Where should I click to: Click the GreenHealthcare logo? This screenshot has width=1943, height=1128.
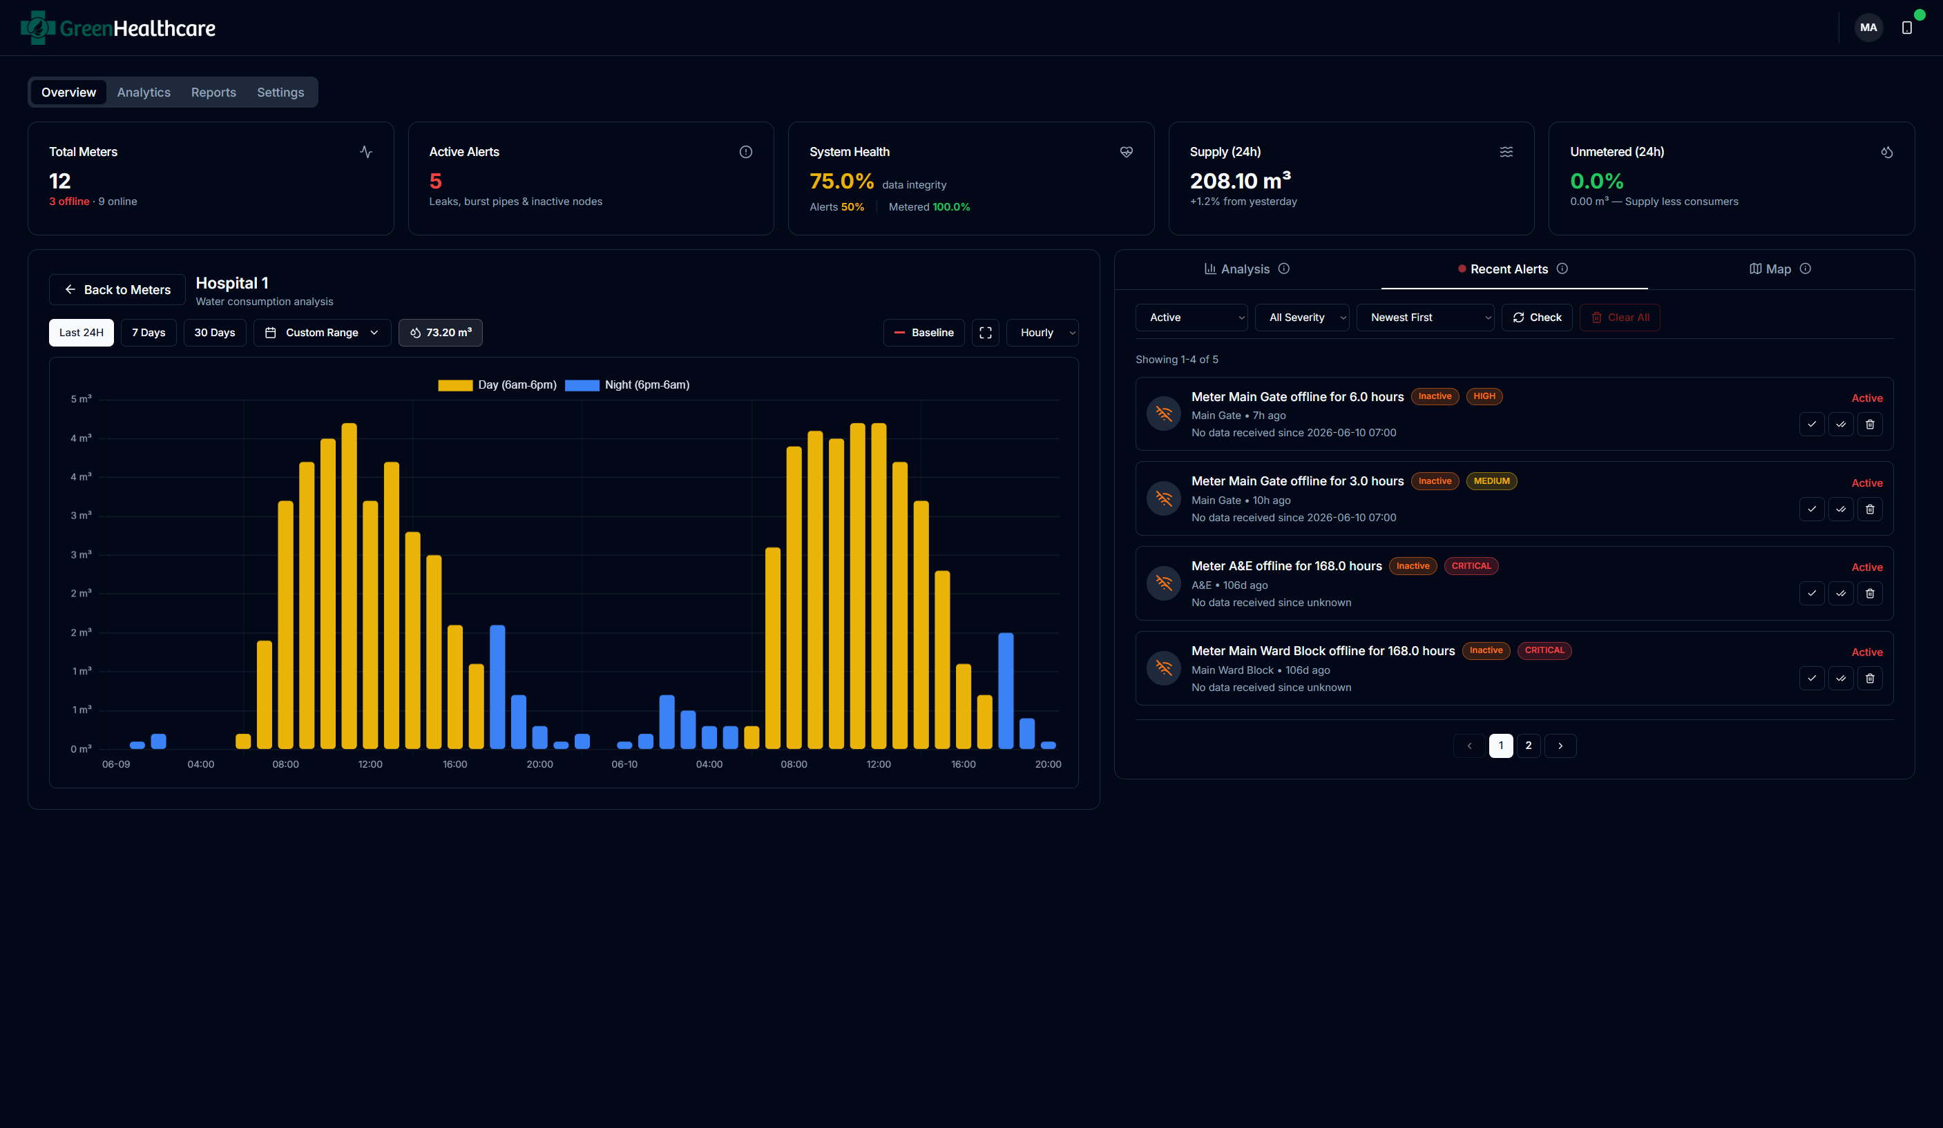pyautogui.click(x=118, y=28)
